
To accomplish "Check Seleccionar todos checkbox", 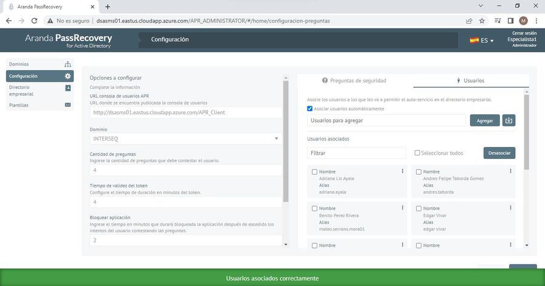I will (x=417, y=153).
